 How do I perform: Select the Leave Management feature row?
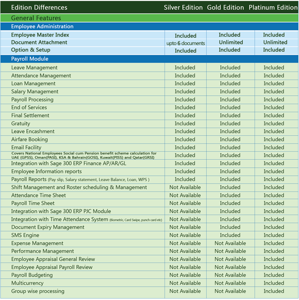149,68
